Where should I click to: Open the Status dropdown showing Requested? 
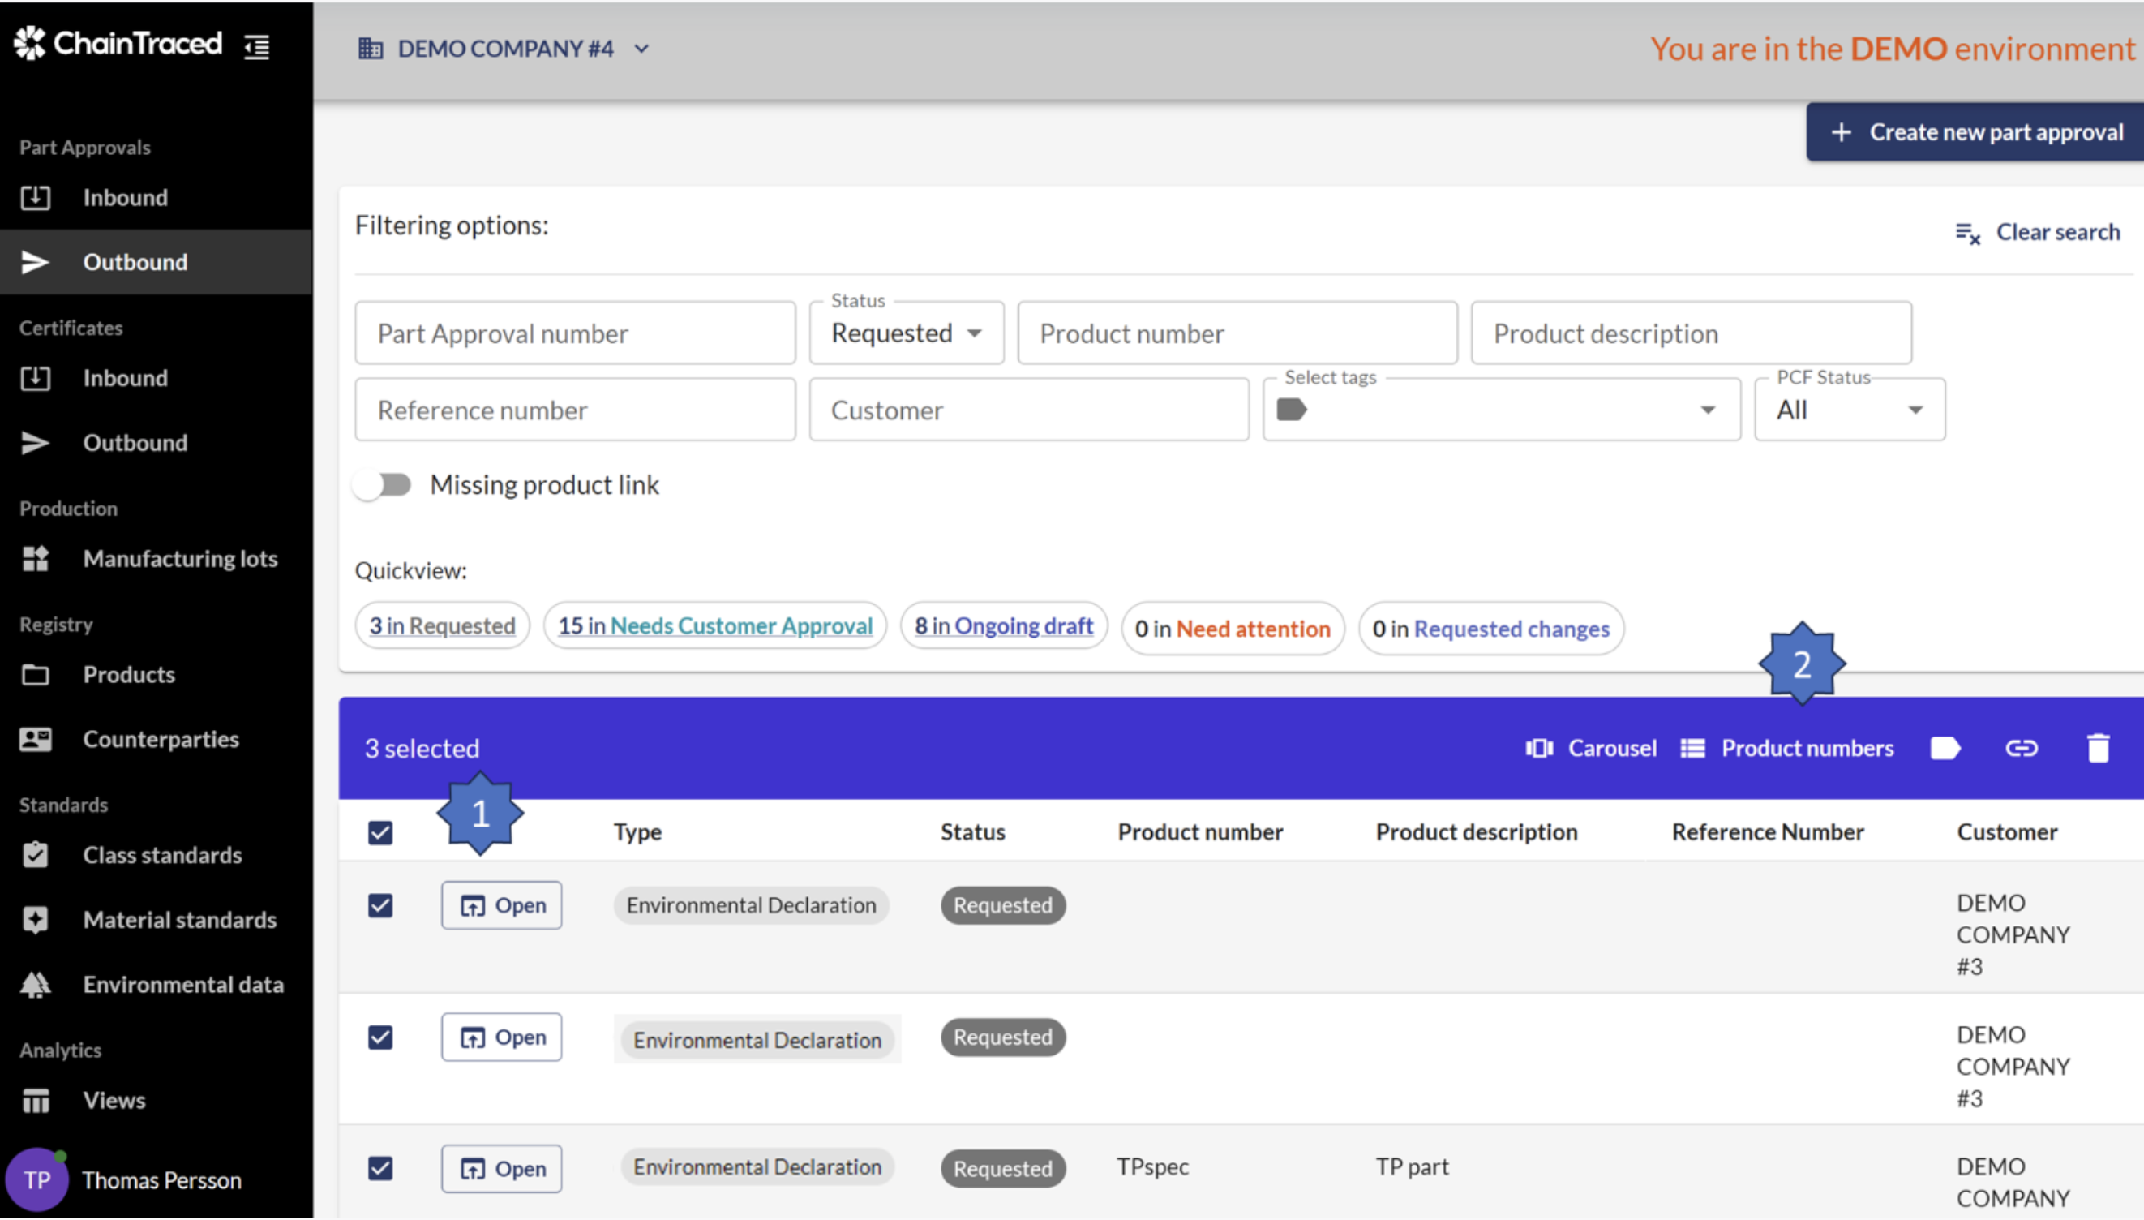pos(905,333)
